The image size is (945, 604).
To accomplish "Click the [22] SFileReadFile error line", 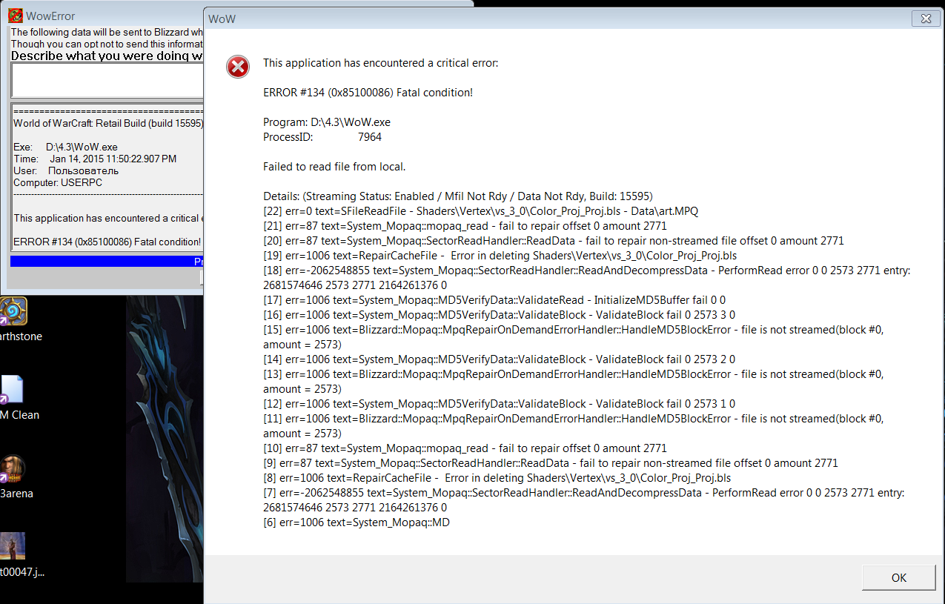I will 480,211.
